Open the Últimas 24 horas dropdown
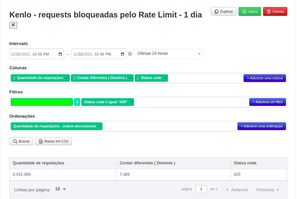The width and height of the screenshot is (297, 199). coord(169,53)
